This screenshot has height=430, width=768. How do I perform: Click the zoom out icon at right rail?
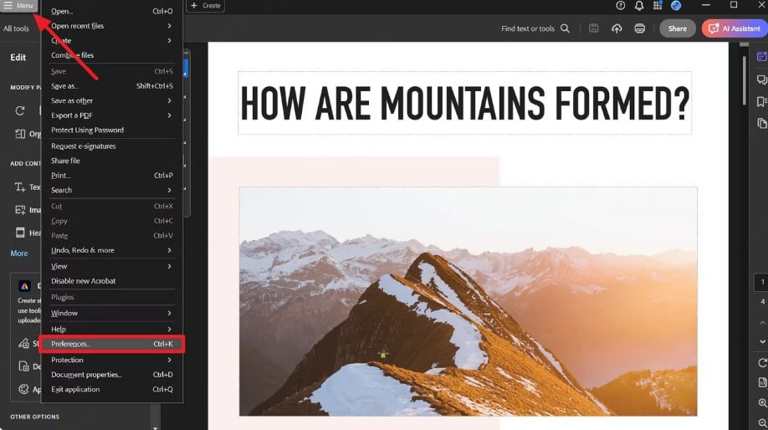(763, 422)
